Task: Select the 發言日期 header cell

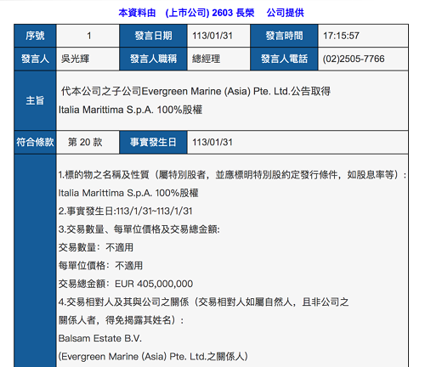Action: pyautogui.click(x=153, y=36)
